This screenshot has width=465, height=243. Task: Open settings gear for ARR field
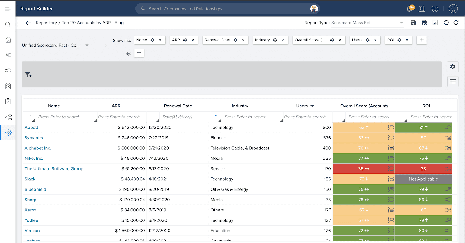pyautogui.click(x=185, y=40)
